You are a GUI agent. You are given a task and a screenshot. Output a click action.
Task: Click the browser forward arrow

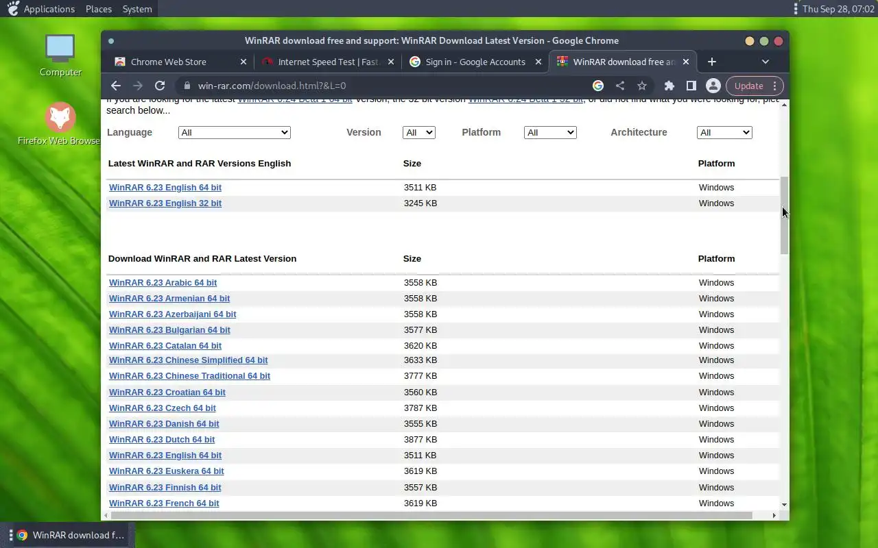click(x=138, y=86)
